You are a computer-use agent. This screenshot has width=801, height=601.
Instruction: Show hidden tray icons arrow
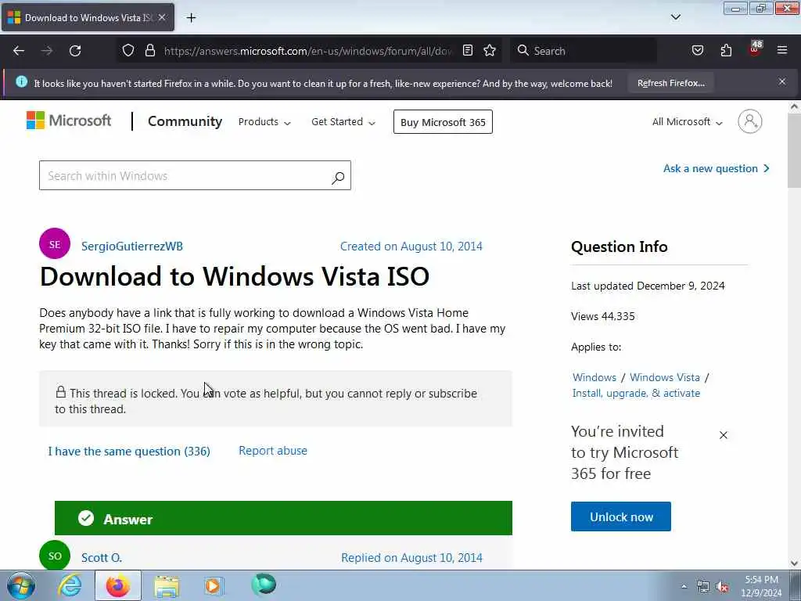coord(684,586)
